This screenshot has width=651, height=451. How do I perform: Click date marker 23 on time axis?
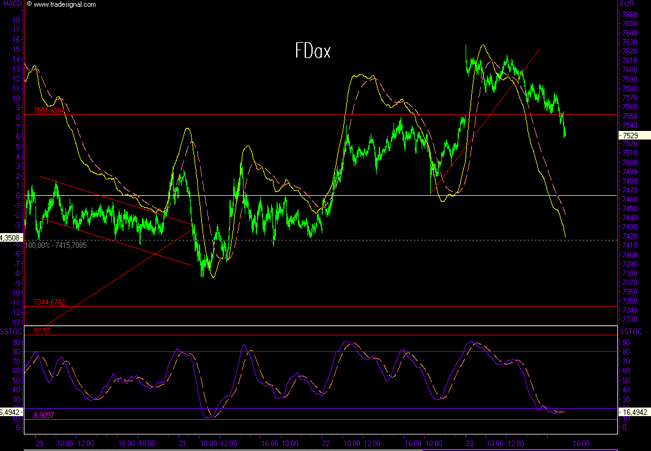point(469,443)
